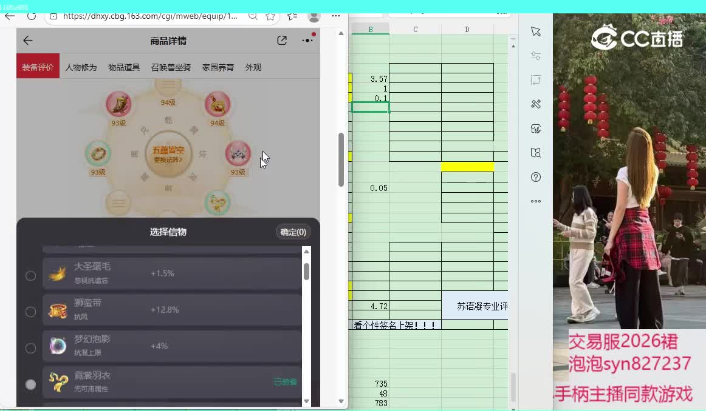Click the 已装备 label on 霓裳羽衣
The width and height of the screenshot is (706, 411).
(286, 383)
